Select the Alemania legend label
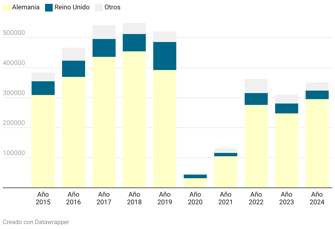The height and width of the screenshot is (229, 335). tap(26, 7)
